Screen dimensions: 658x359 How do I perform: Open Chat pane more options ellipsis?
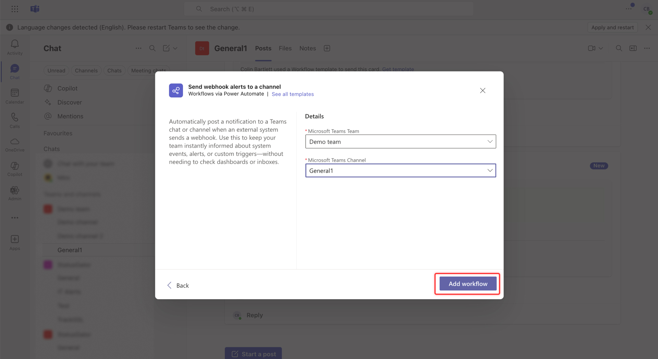coord(138,48)
